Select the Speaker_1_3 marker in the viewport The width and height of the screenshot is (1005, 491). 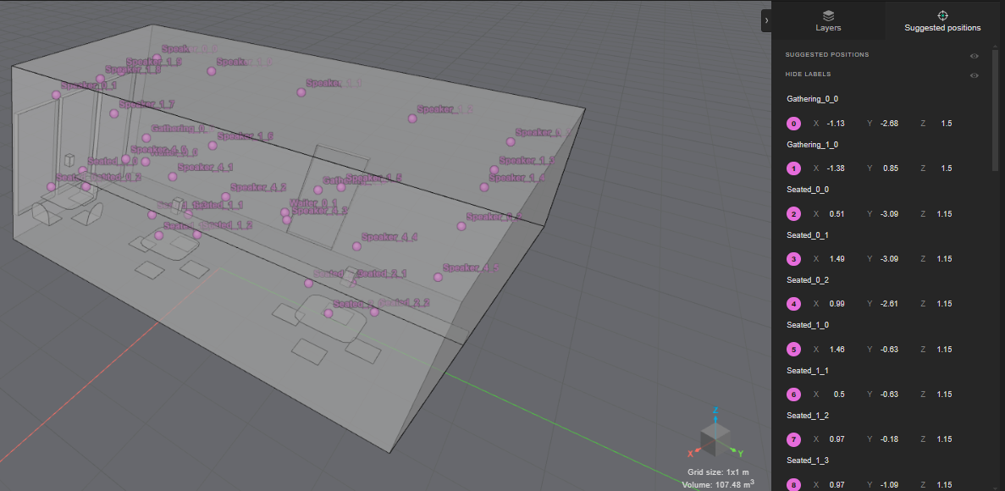[x=494, y=170]
